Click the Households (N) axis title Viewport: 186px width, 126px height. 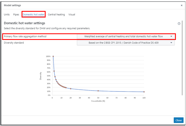pyautogui.click(x=98, y=101)
